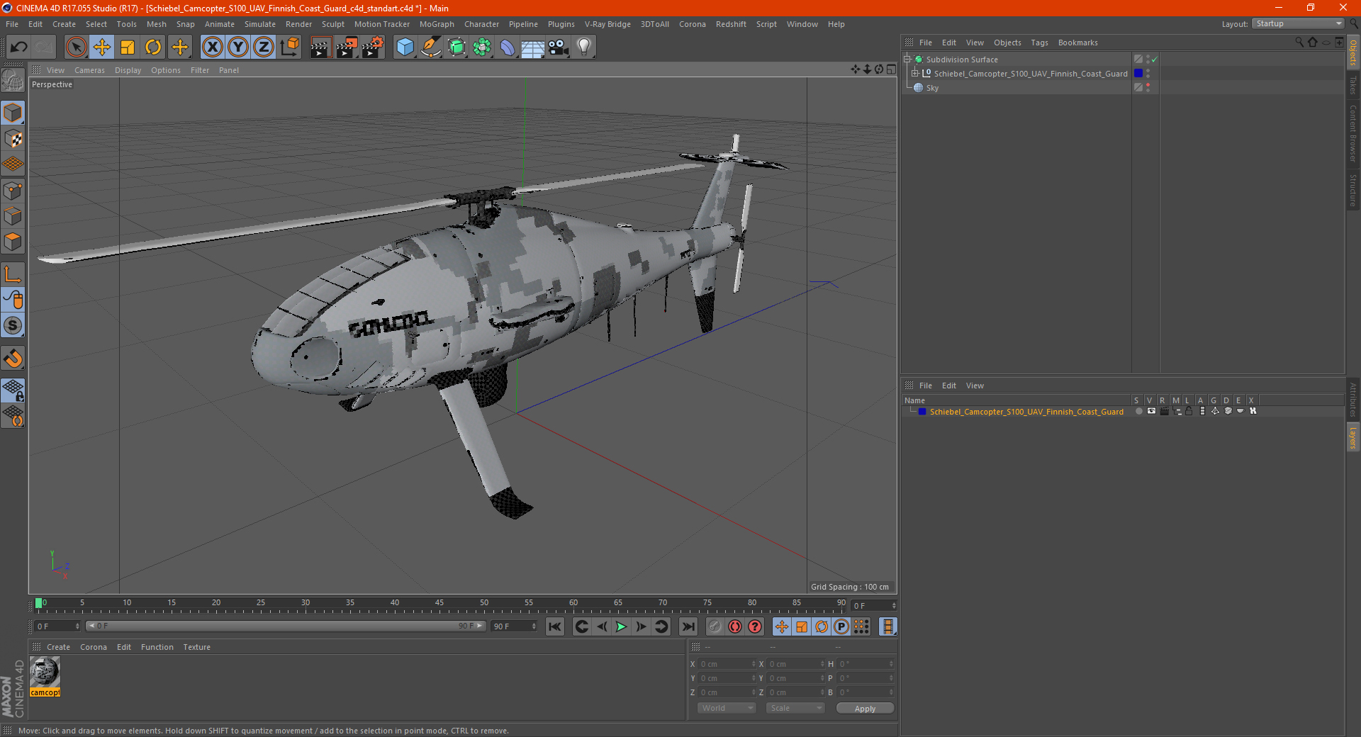
Task: Click the Coordinate System icon
Action: (x=289, y=47)
